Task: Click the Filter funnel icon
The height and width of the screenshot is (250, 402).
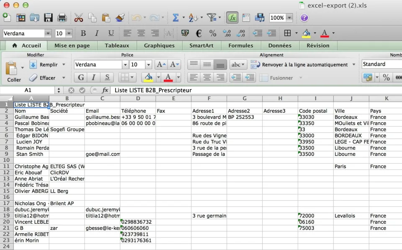Action: tap(211, 18)
